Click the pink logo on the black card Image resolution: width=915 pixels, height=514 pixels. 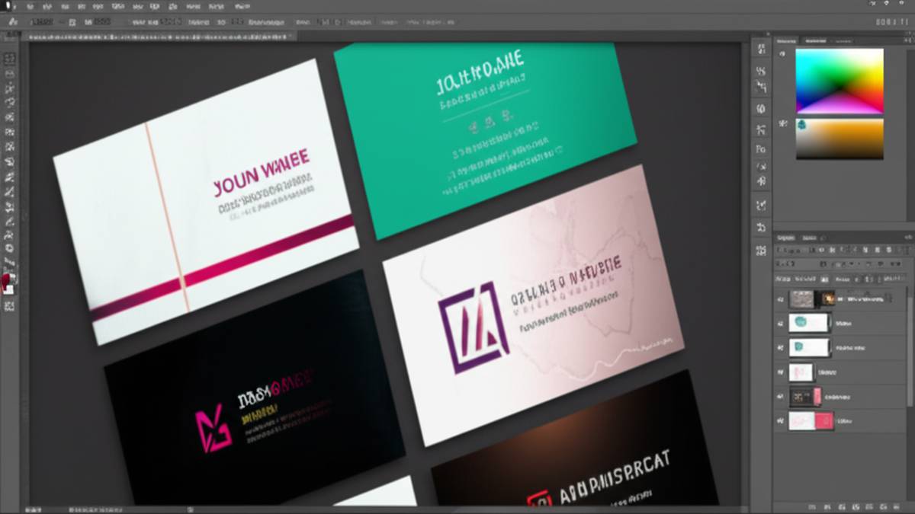[x=213, y=429]
